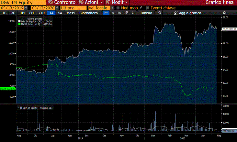Open start date calendar picker icon
The image size is (237, 142).
pyautogui.click(x=26, y=8)
